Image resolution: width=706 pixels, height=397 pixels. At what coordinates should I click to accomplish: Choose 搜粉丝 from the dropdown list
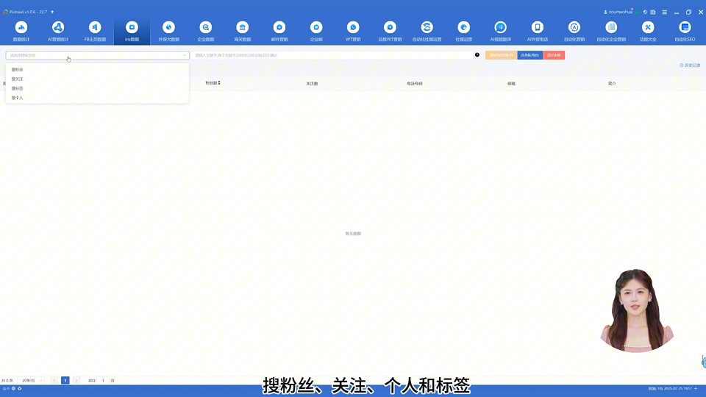click(x=97, y=69)
